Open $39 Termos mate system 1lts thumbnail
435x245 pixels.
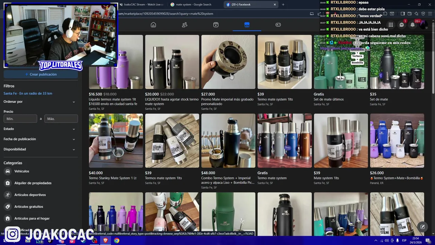click(x=172, y=141)
